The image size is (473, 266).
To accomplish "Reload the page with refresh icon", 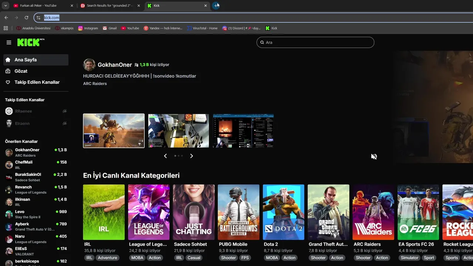I will (x=26, y=17).
